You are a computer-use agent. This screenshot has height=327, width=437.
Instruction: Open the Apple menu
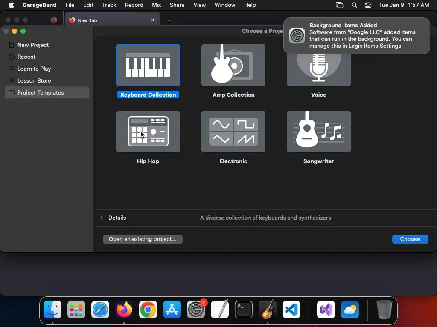tap(11, 5)
